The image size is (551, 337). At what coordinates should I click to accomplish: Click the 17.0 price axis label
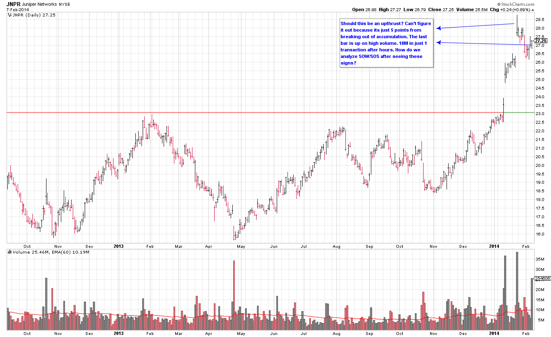pyautogui.click(x=541, y=217)
